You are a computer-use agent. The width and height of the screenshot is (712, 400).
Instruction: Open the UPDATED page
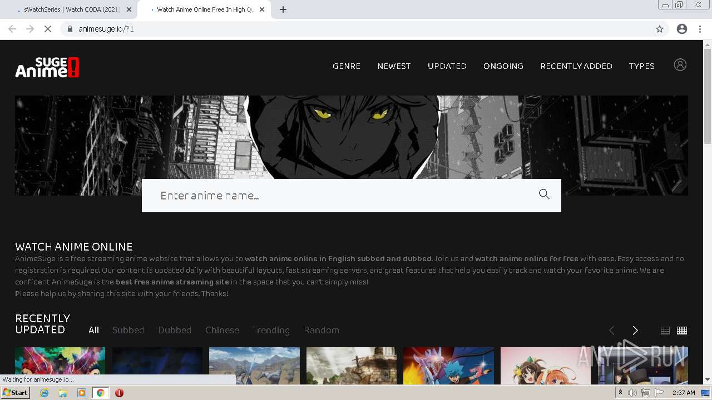[x=447, y=66]
